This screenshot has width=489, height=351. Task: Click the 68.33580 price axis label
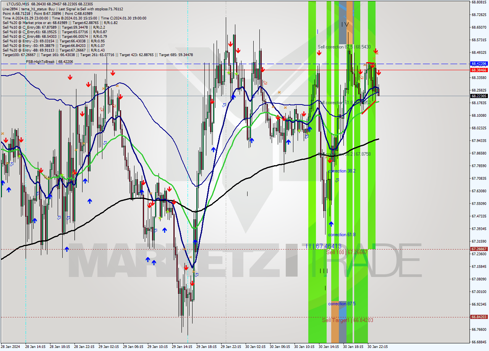[x=479, y=77]
